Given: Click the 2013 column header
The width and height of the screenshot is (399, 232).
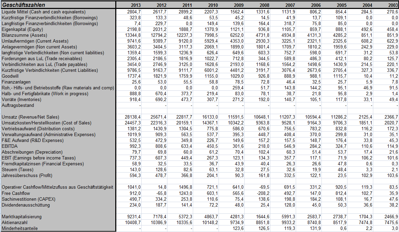Looking at the screenshot, I should point(136,5).
